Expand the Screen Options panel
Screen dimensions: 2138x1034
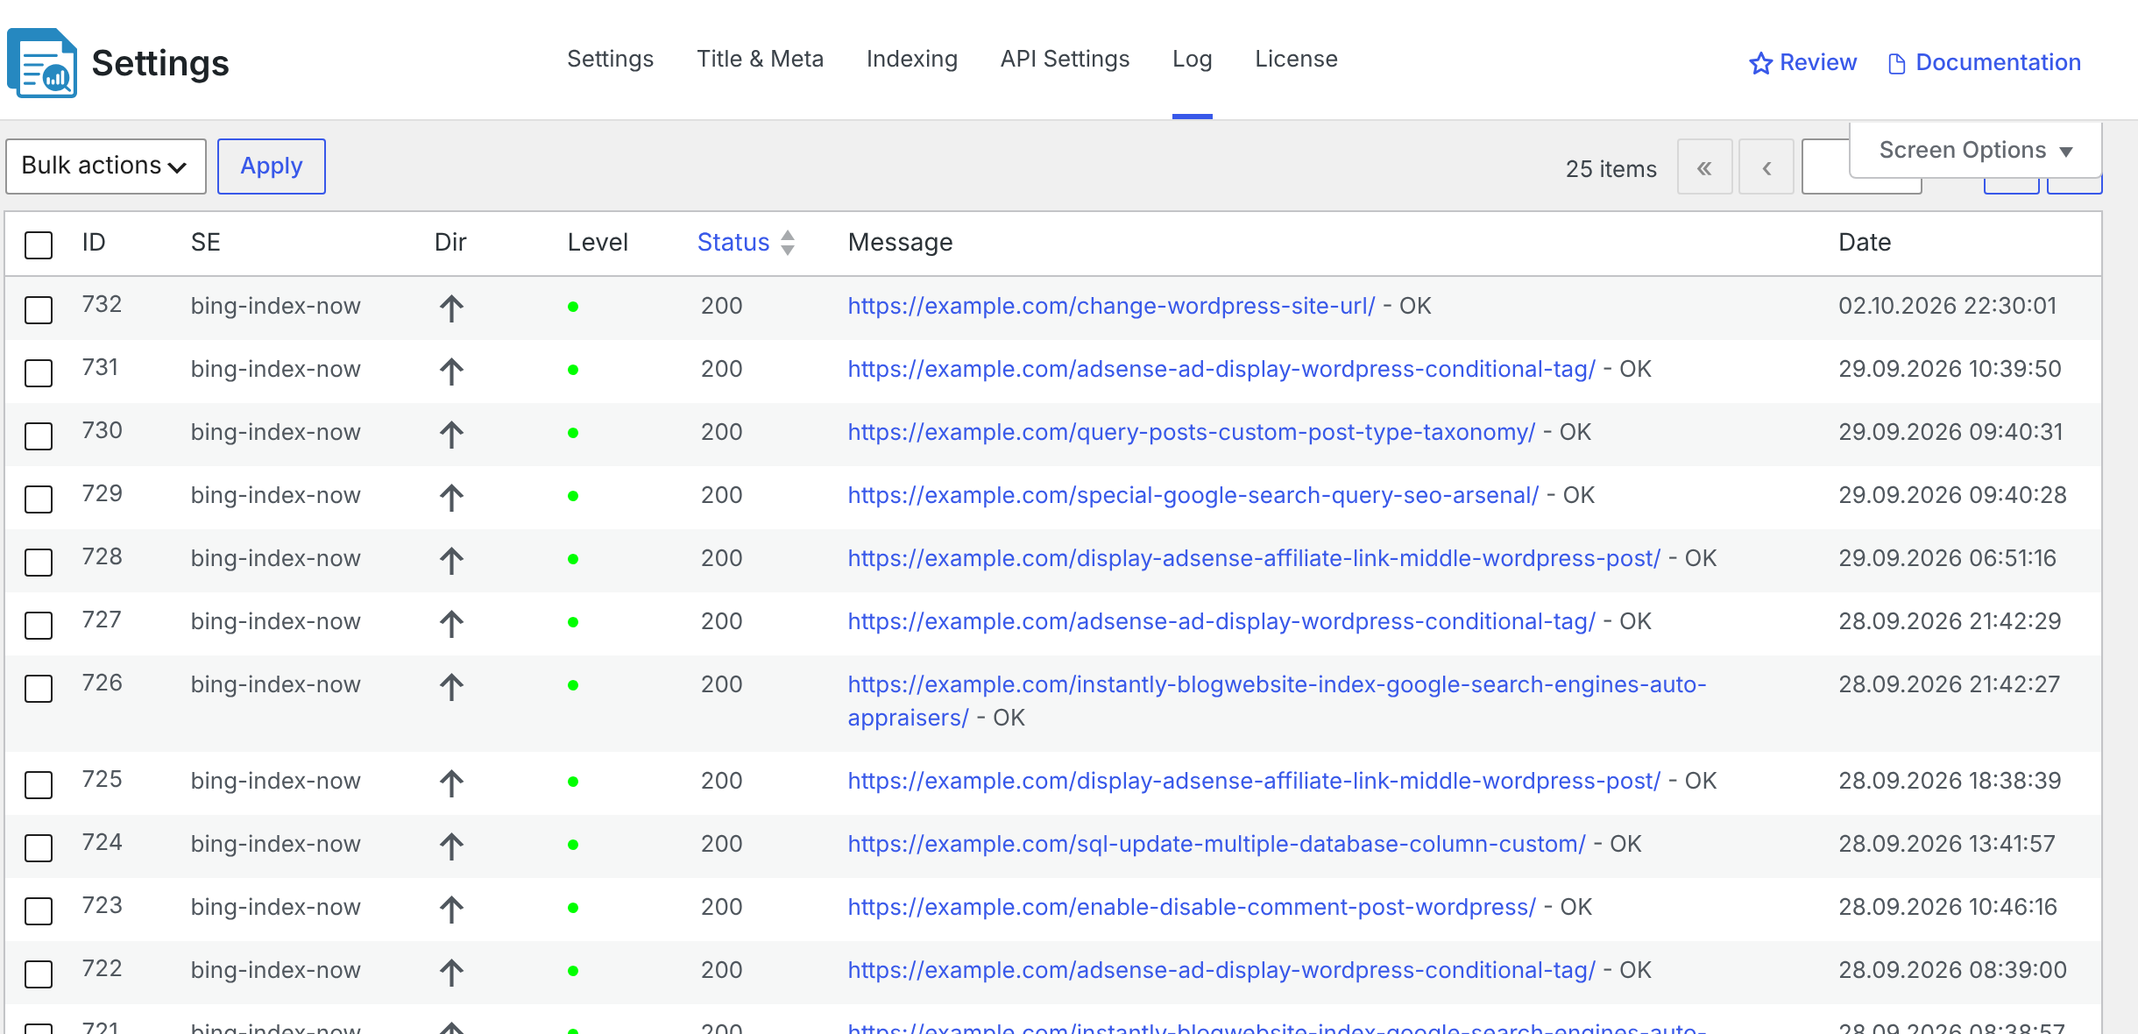tap(1975, 151)
